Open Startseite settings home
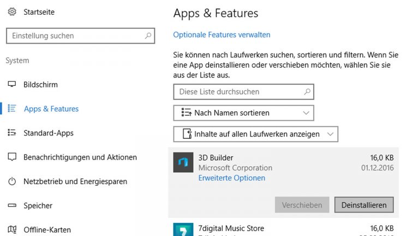Image resolution: width=419 pixels, height=236 pixels. click(x=39, y=12)
